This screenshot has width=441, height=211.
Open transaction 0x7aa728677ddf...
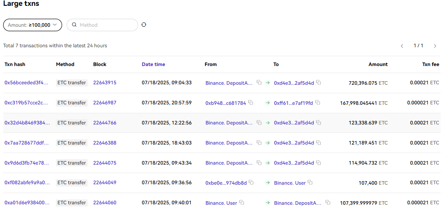click(x=26, y=143)
